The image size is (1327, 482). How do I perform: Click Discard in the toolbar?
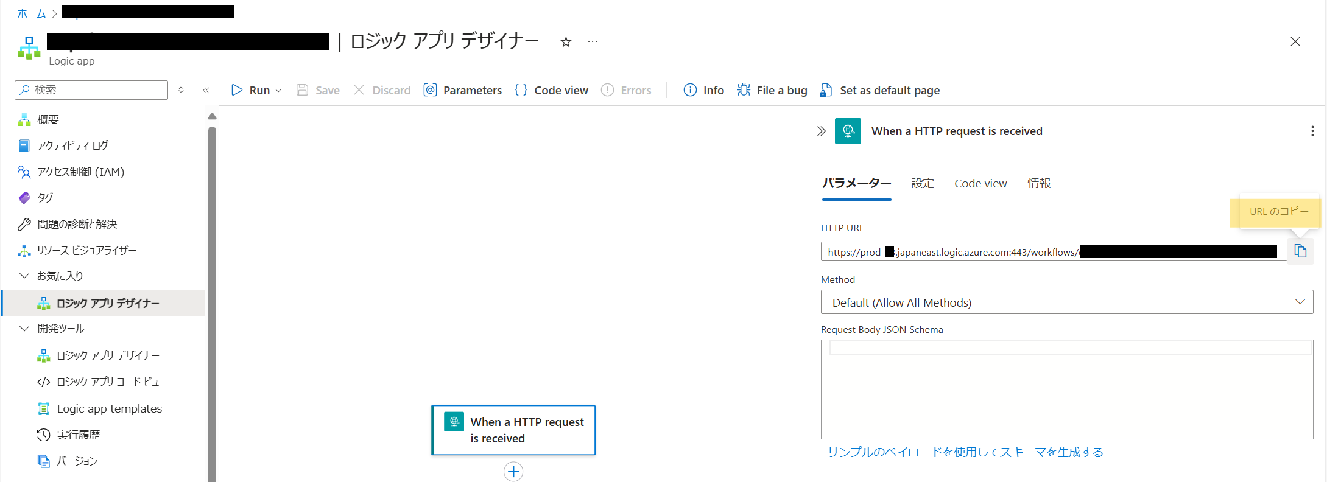[382, 90]
